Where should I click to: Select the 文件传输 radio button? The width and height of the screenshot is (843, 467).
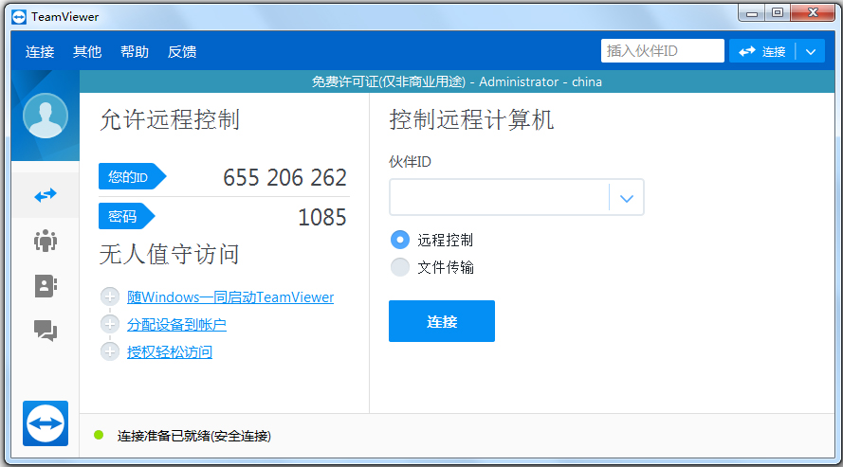pyautogui.click(x=400, y=267)
